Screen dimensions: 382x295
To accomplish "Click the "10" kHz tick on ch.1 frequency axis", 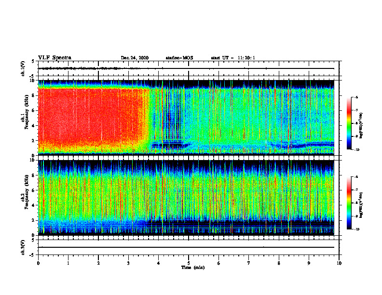I will (x=32, y=80).
